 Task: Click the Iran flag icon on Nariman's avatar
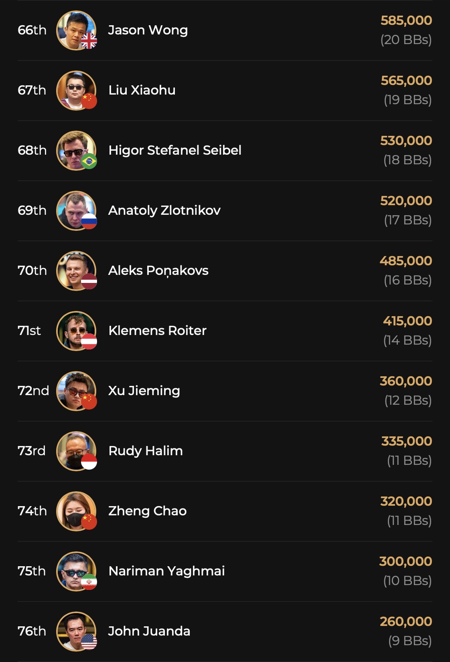coord(89,582)
